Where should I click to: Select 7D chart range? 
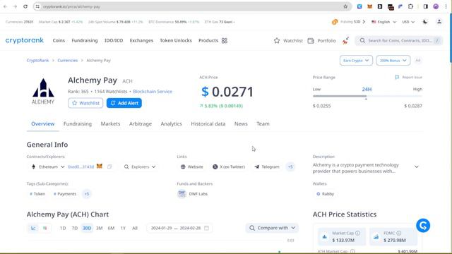click(x=75, y=228)
